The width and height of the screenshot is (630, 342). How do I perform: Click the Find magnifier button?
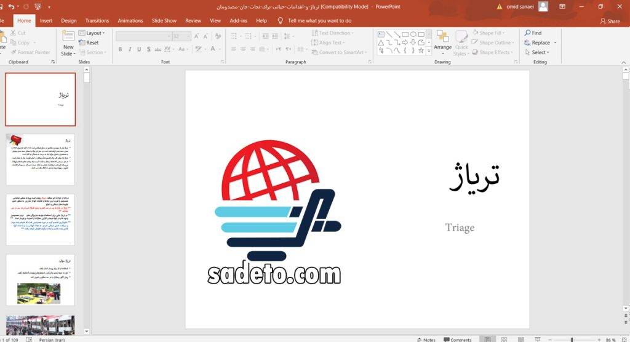pyautogui.click(x=533, y=33)
